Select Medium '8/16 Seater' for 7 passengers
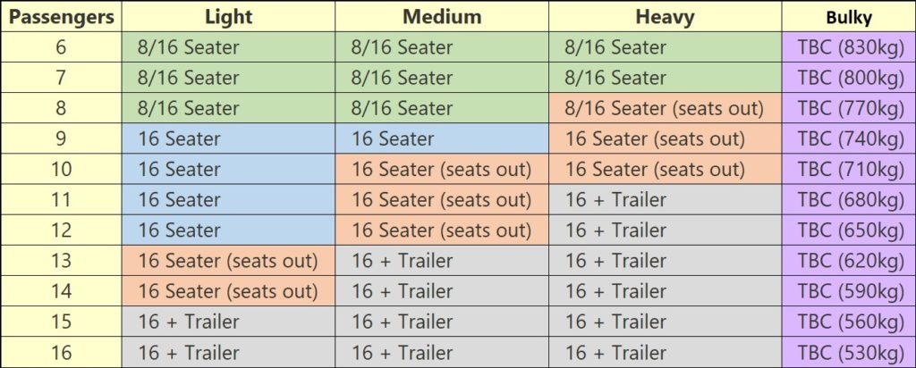Screen dimensions: 916x368 442,78
